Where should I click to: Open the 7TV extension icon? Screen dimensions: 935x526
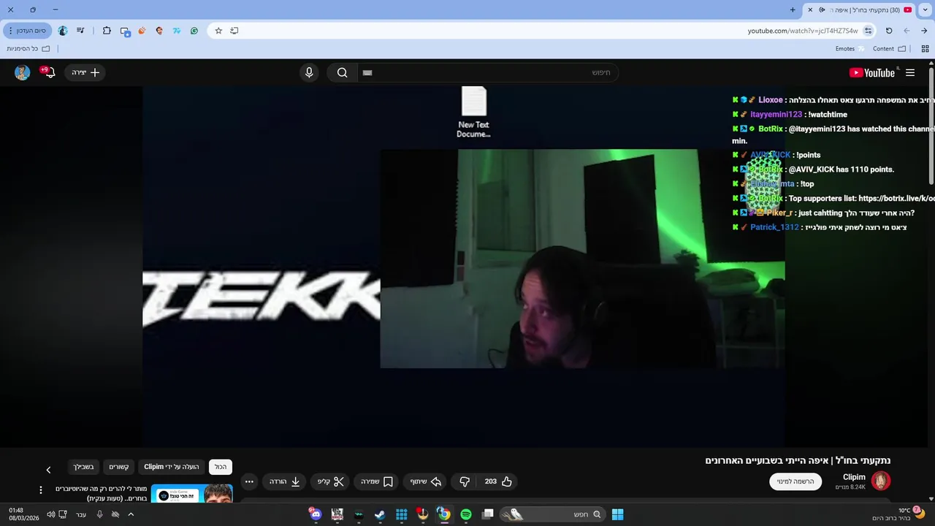(177, 31)
